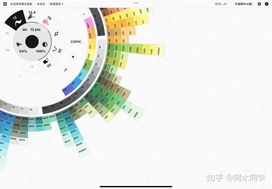Tap the 100% zoom indicator
Screen dimensions: 272x189
tap(218, 4)
